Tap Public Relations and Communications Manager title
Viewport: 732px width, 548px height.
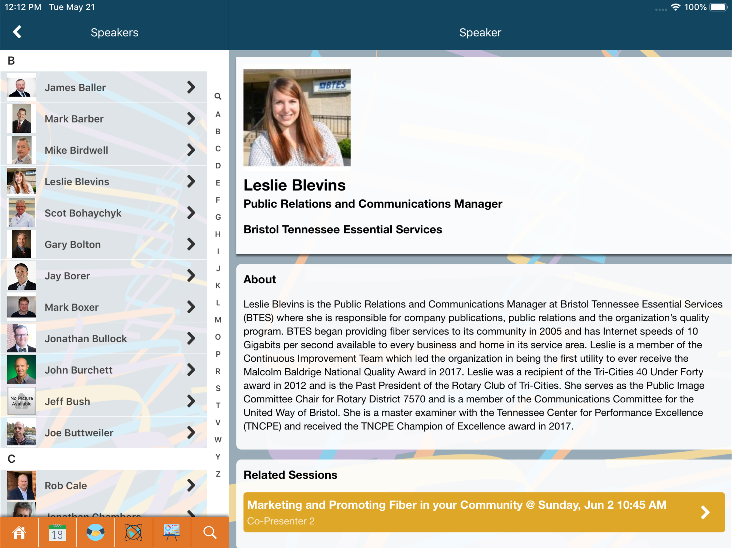pyautogui.click(x=373, y=204)
